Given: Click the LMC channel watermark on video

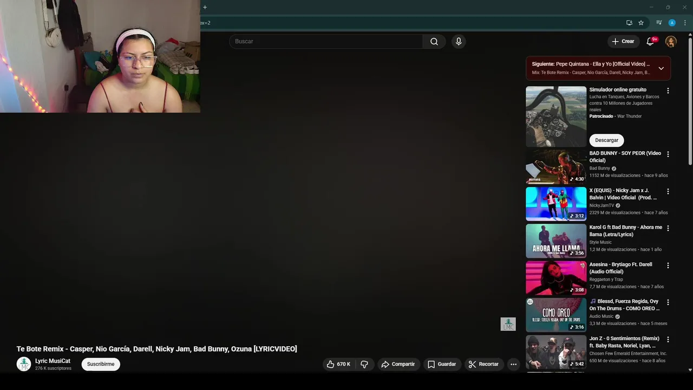Looking at the screenshot, I should point(508,324).
